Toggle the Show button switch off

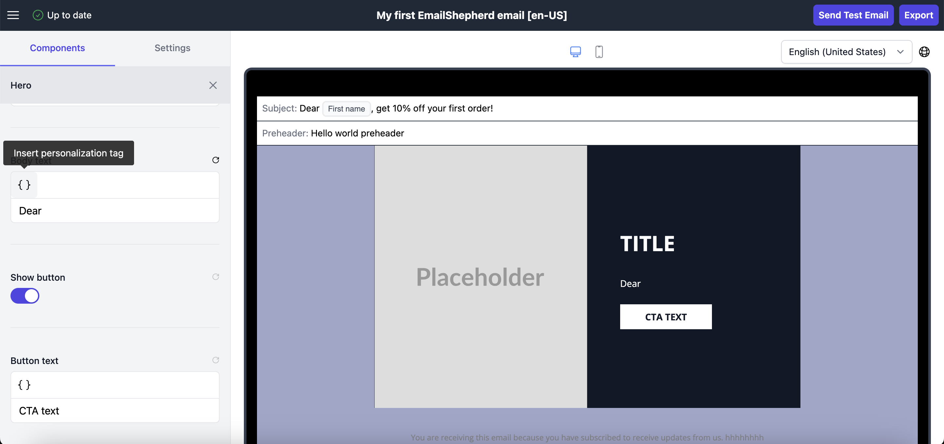(25, 295)
